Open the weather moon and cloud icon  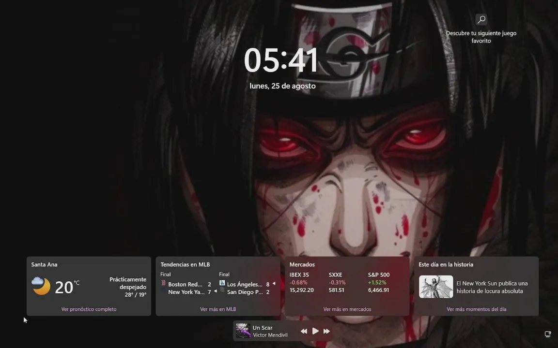[x=41, y=286]
